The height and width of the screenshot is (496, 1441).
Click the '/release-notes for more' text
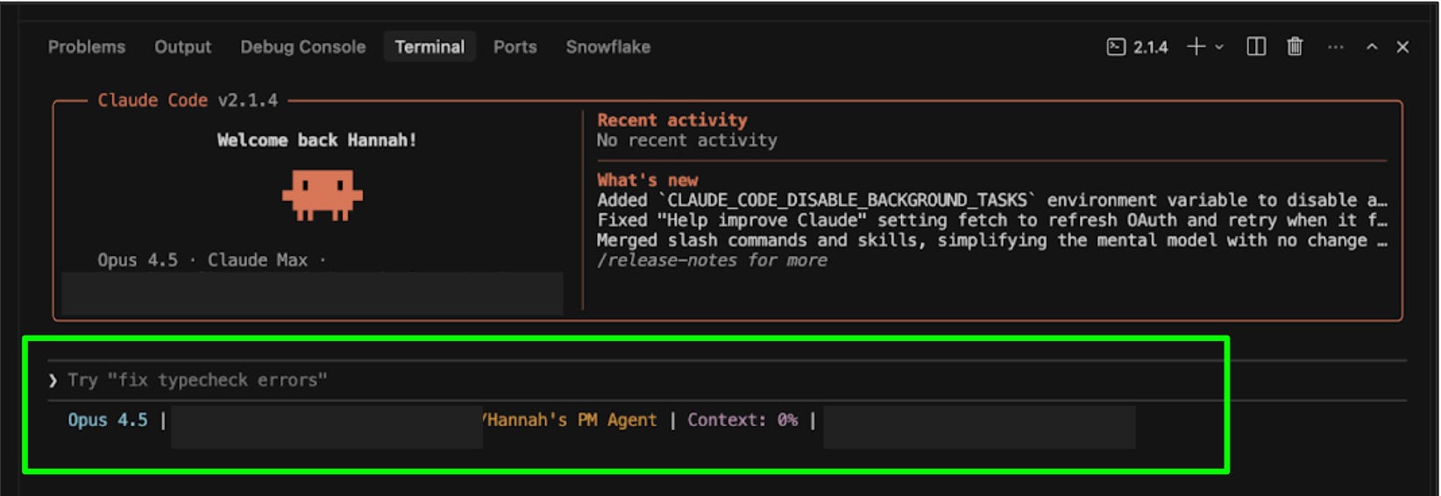click(x=712, y=260)
